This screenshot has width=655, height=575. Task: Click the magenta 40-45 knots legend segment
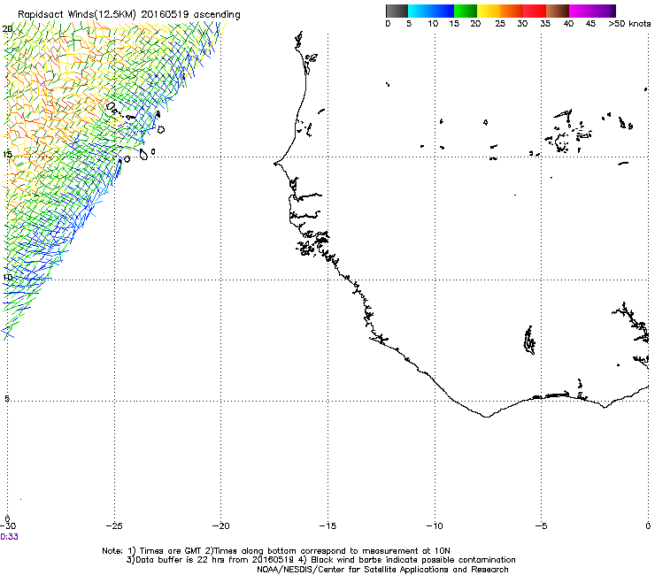point(581,11)
